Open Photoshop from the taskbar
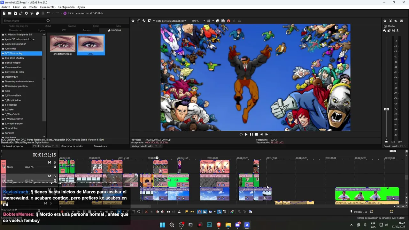Viewport: 409px width, 230px height. pyautogui.click(x=209, y=225)
